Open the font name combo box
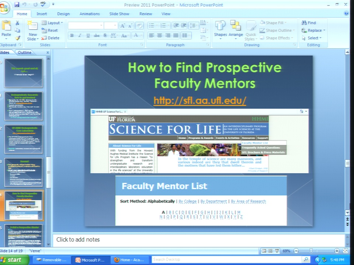Screen dimensions: 354x265 click(86, 25)
